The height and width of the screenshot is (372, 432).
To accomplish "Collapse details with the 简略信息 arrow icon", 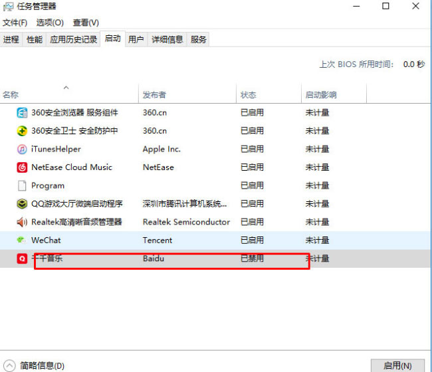I will point(9,365).
